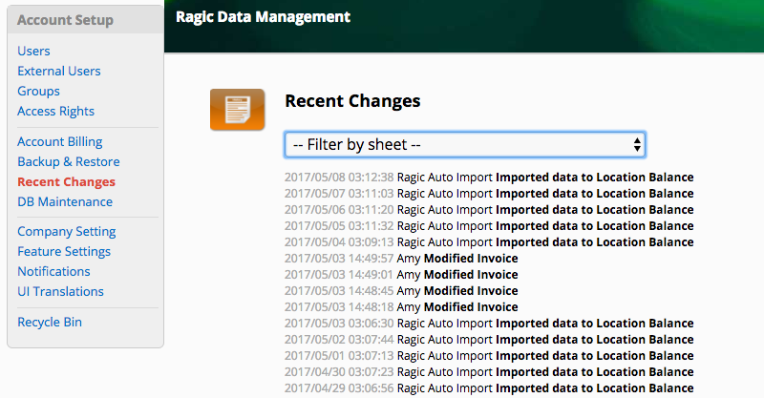Image resolution: width=764 pixels, height=398 pixels.
Task: Select the 2017/04/29 03:06:56 import entry
Action: (489, 388)
